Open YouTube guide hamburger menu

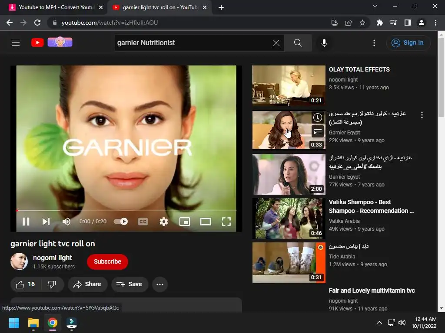pyautogui.click(x=16, y=43)
